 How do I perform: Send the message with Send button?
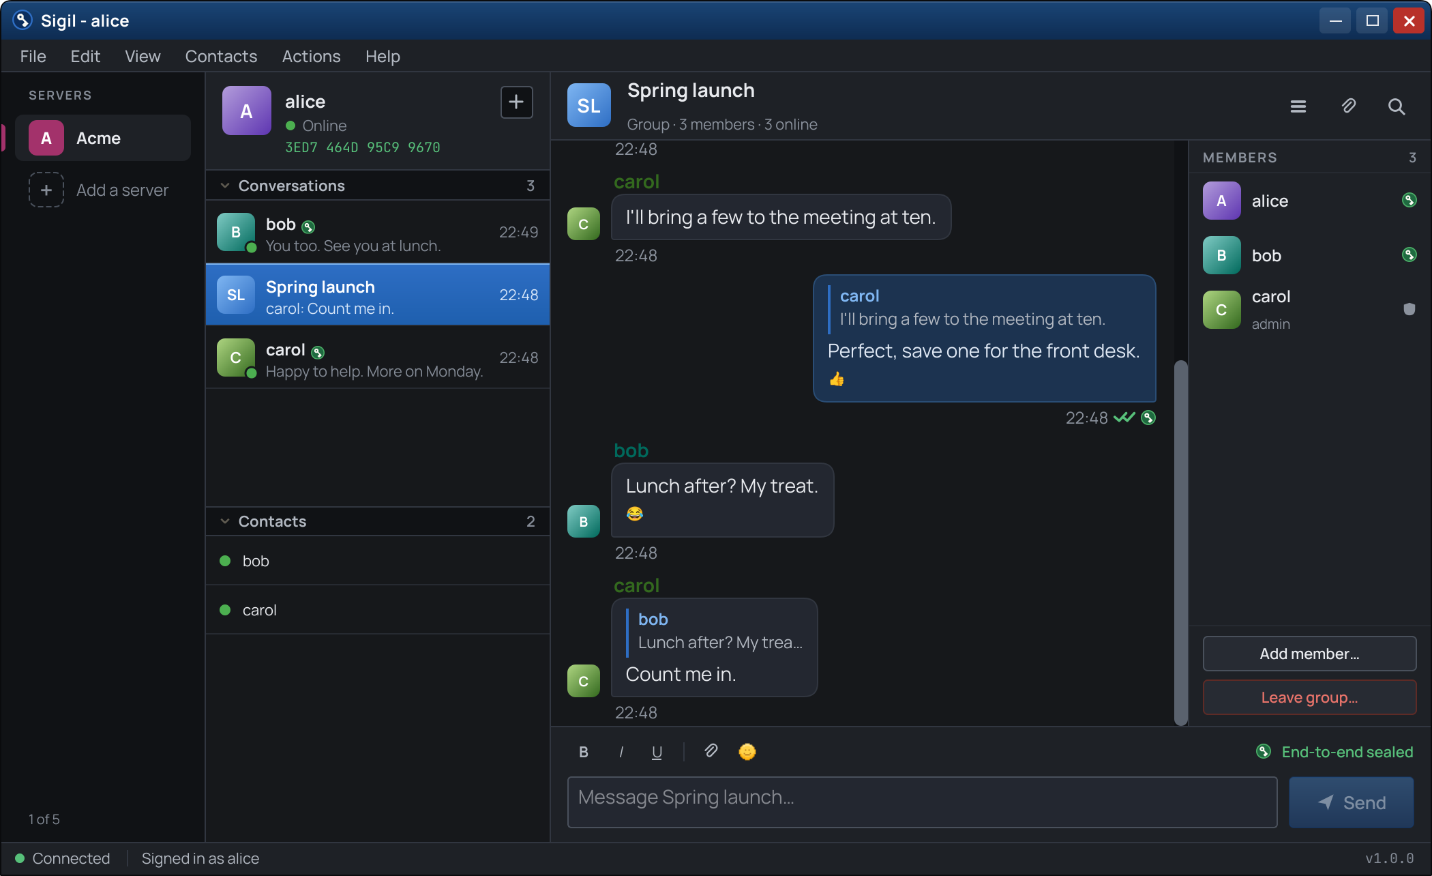1351,802
